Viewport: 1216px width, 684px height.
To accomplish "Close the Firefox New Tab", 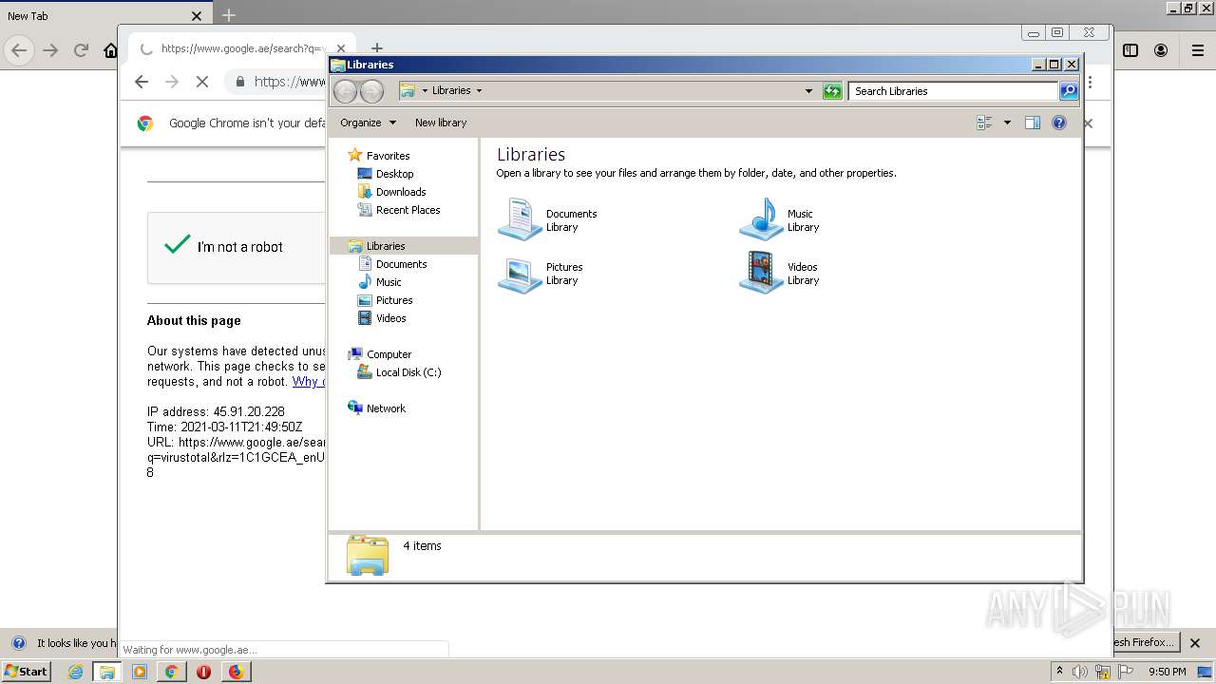I will point(197,15).
